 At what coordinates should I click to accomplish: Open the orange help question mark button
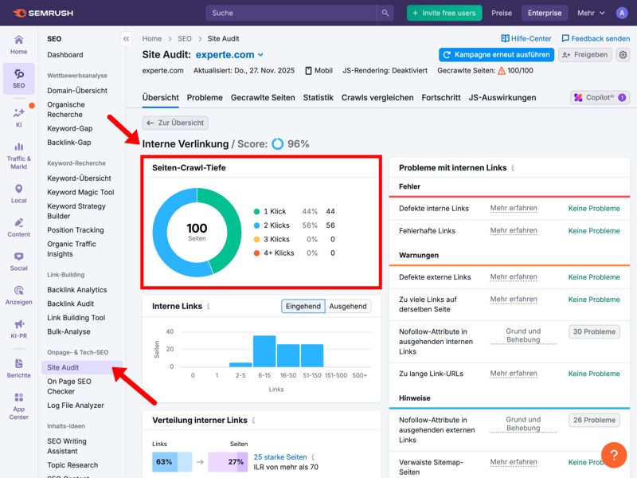coord(614,455)
